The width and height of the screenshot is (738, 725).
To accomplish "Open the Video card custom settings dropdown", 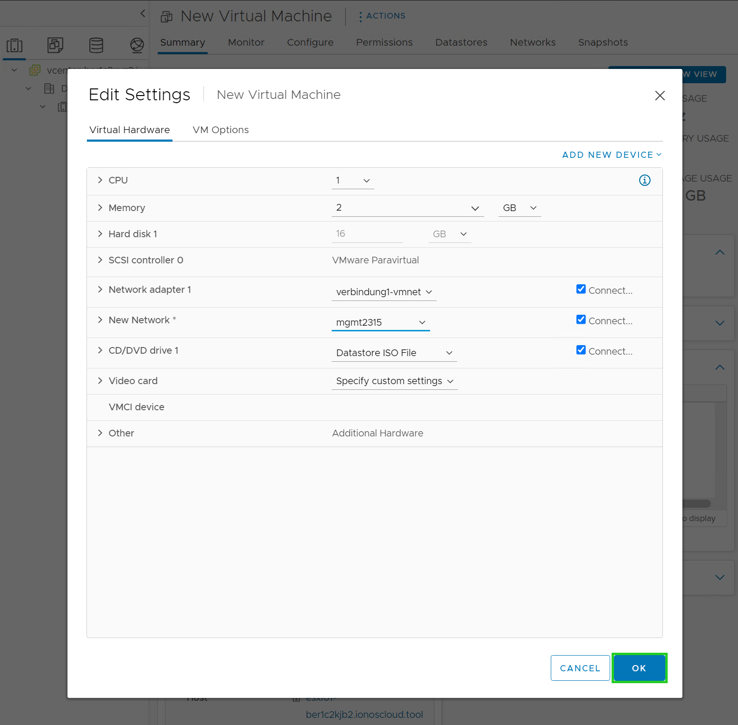I will (x=394, y=381).
